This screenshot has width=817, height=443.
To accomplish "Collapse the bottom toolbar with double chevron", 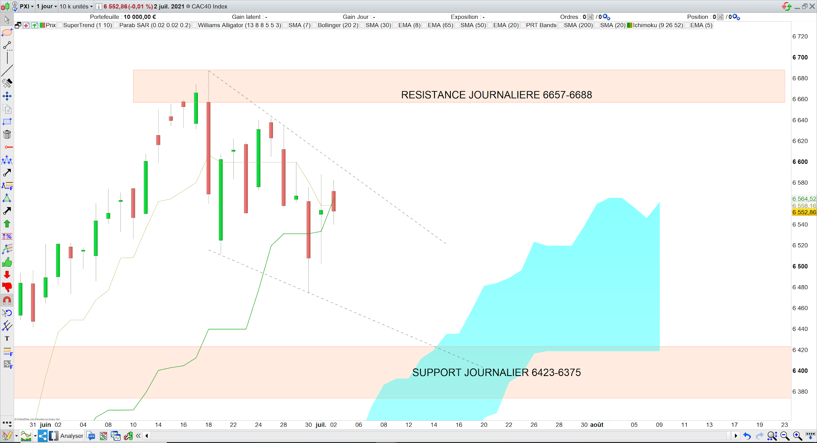I will (138, 436).
